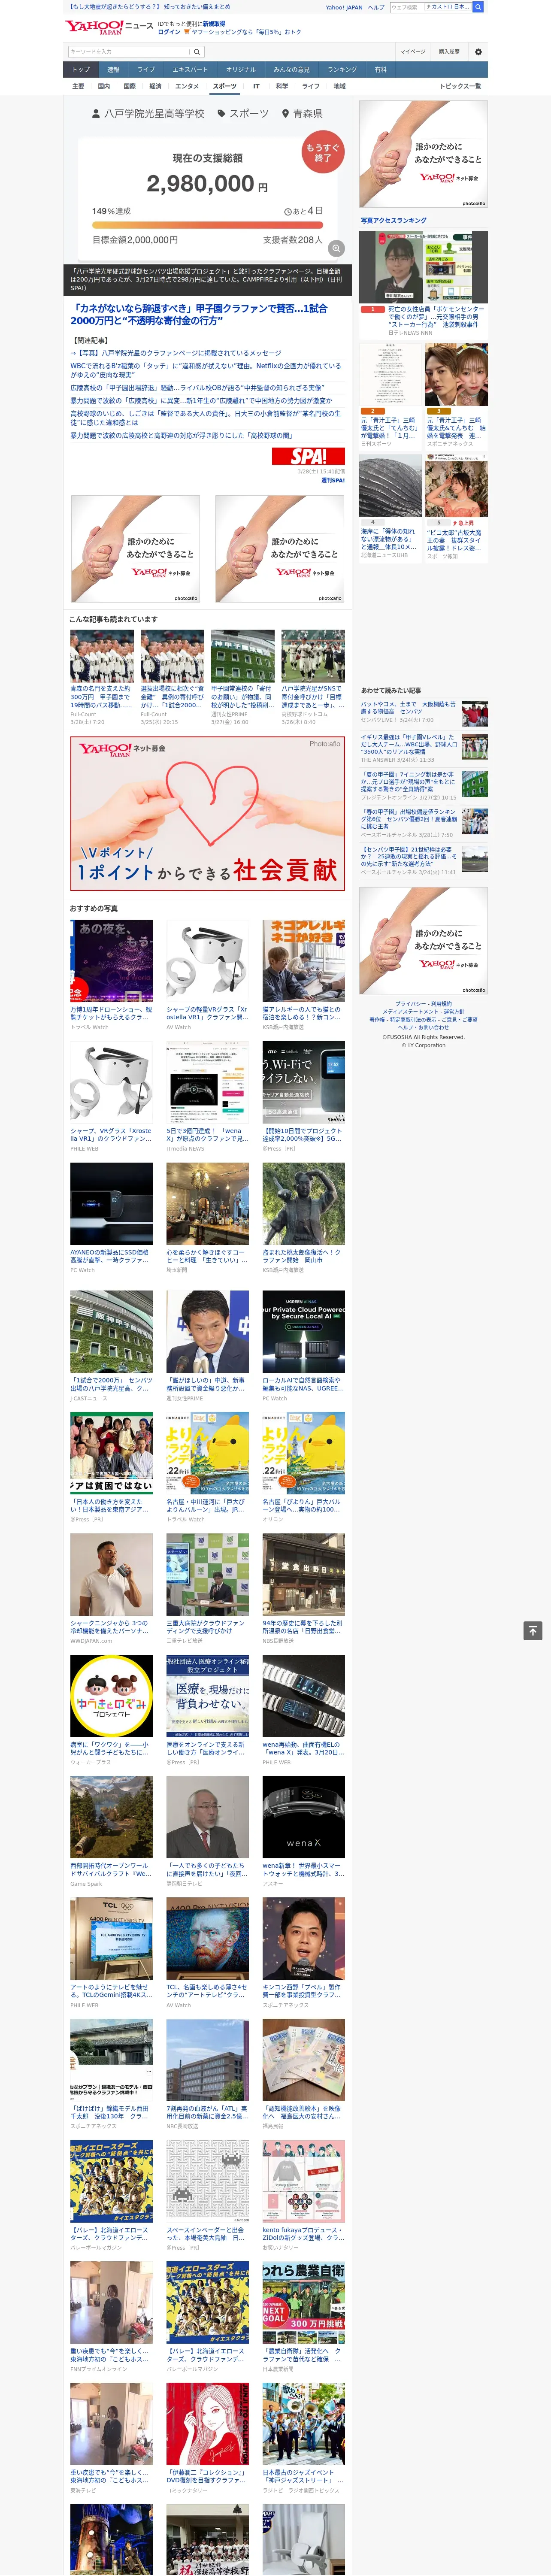Click the keyword search magnifier icon
Viewport: 551px width, 2575px height.
pos(197,52)
